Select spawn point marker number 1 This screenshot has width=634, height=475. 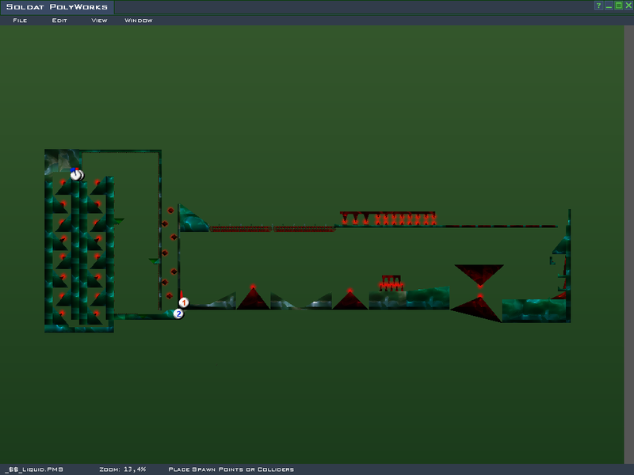(x=184, y=302)
